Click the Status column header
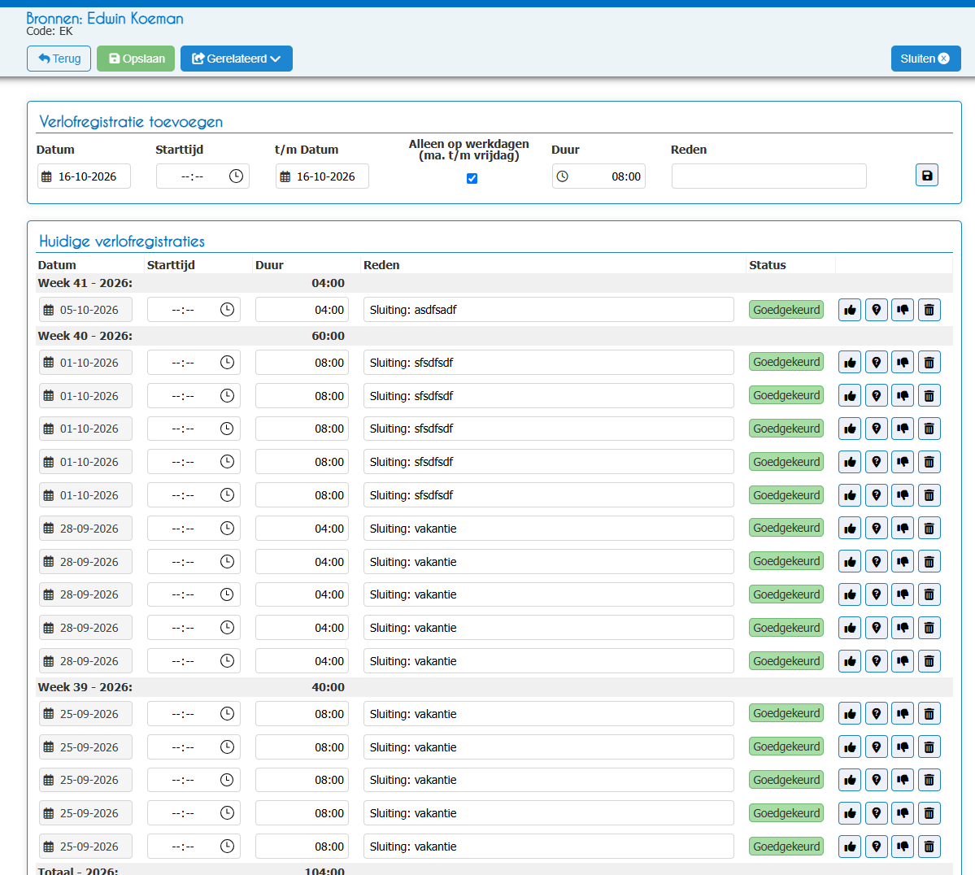Viewport: 975px width, 875px height. click(768, 265)
